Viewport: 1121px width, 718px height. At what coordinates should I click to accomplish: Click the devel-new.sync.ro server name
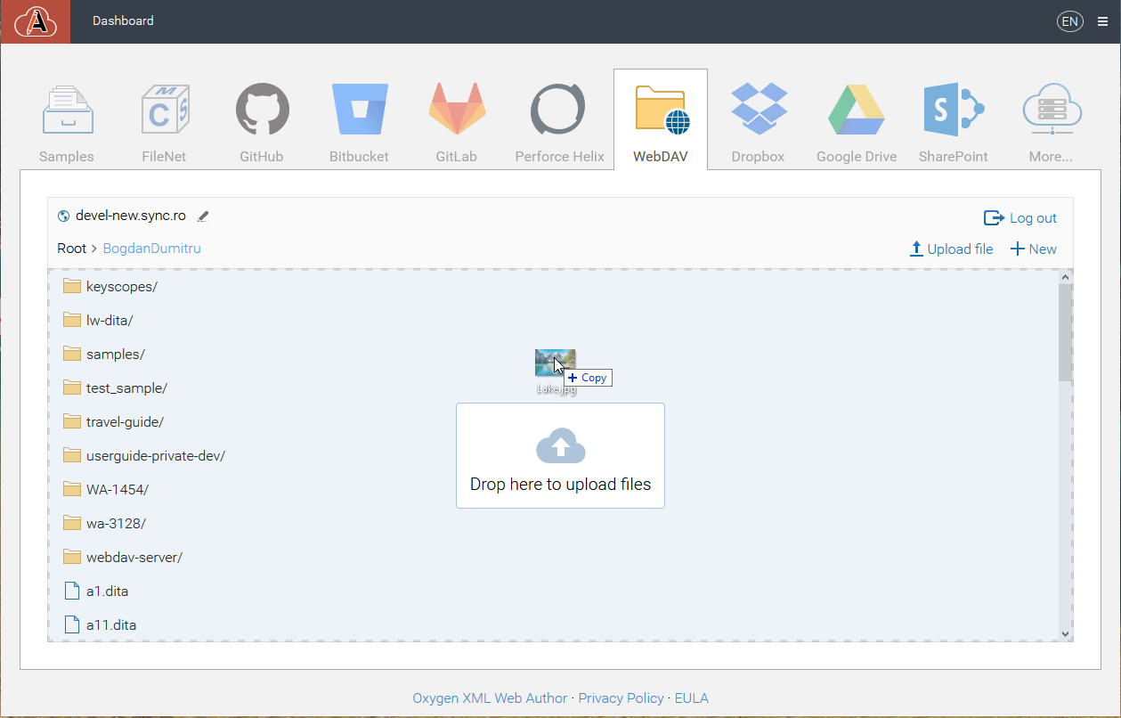pos(131,216)
